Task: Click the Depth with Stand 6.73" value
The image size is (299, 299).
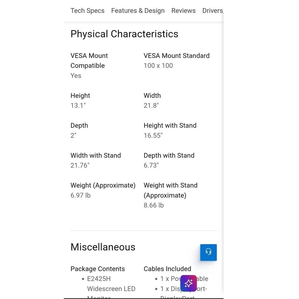Action: tap(151, 165)
